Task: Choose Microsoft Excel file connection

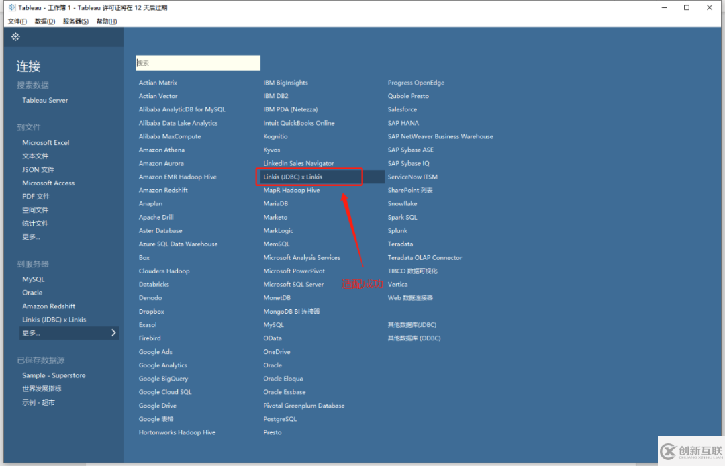Action: [46, 142]
